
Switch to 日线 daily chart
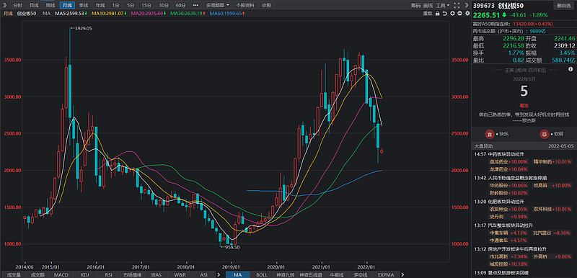click(x=34, y=5)
